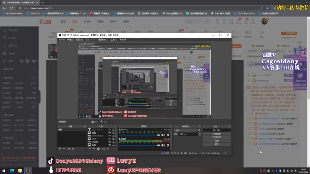The image size is (310, 174).
Task: Mute the 桌面音频 speaker icon in OBS mixer
Action: point(163,145)
